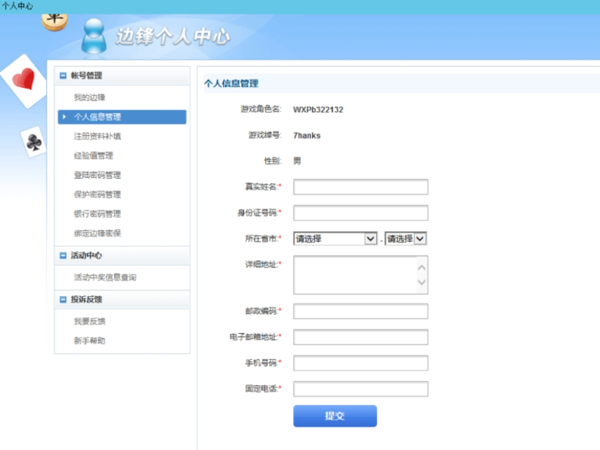Click the 帐号管理 section header text
Image resolution: width=600 pixels, height=450 pixels.
87,76
